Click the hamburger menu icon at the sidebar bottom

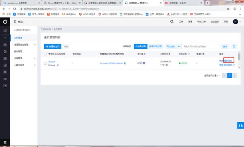5,142
